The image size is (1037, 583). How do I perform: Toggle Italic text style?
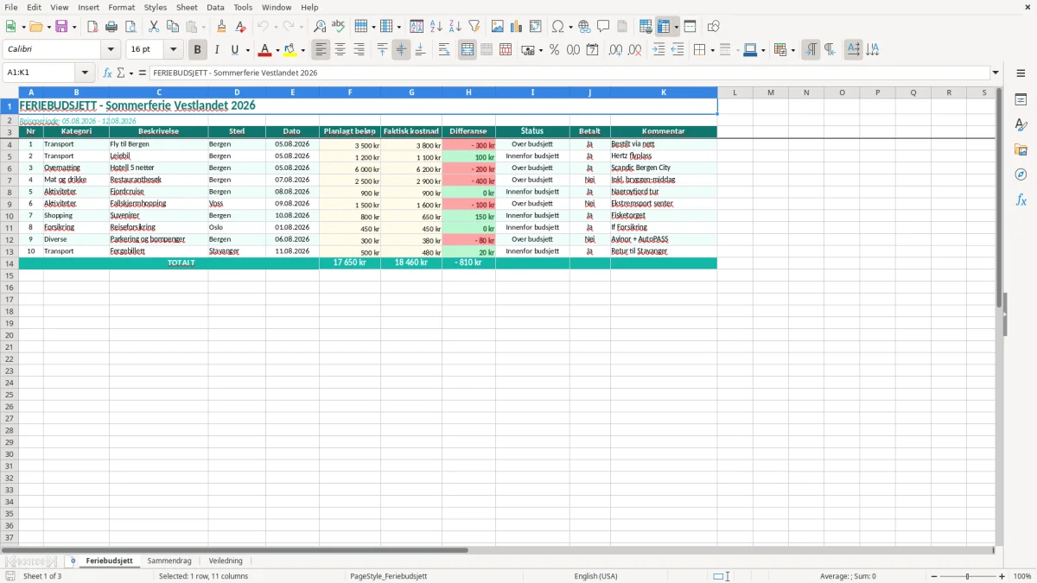[217, 50]
